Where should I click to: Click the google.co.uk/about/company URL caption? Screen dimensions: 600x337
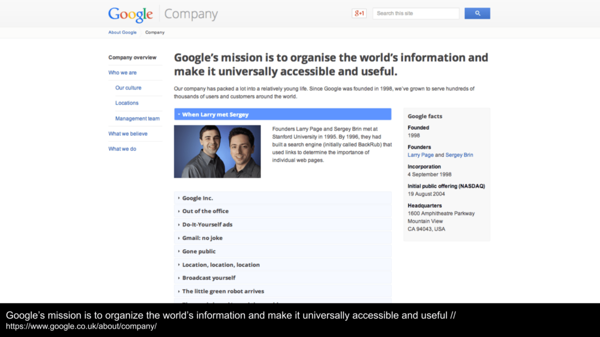pyautogui.click(x=81, y=326)
